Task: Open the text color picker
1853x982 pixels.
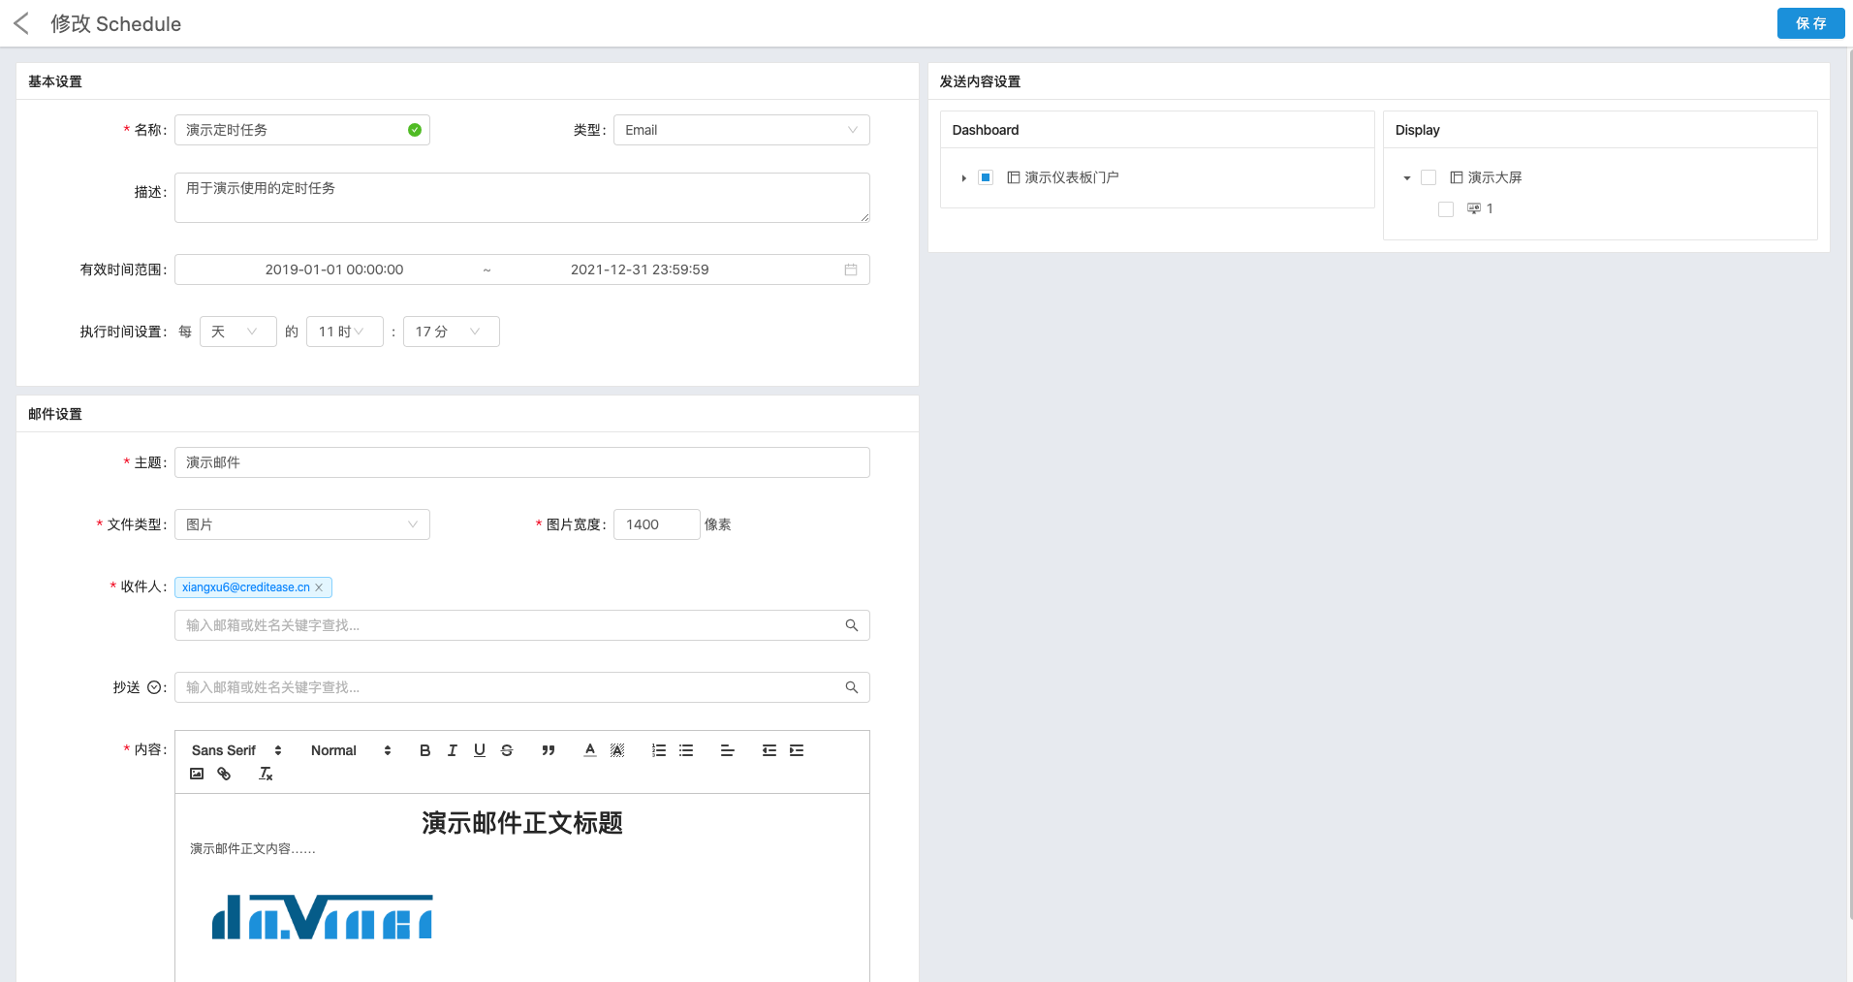Action: click(589, 750)
